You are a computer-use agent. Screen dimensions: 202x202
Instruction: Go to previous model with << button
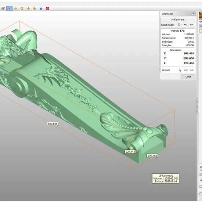coord(185,25)
